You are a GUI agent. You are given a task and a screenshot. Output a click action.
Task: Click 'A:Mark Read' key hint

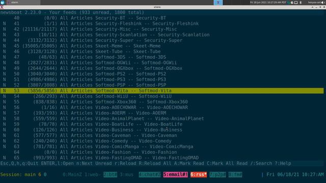pyautogui.click(x=189, y=164)
